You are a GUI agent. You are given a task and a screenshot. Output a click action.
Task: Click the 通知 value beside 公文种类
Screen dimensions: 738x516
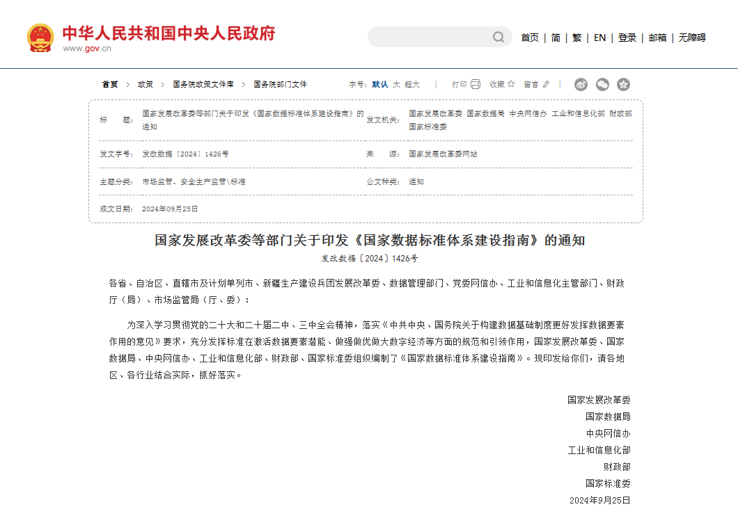click(x=416, y=182)
